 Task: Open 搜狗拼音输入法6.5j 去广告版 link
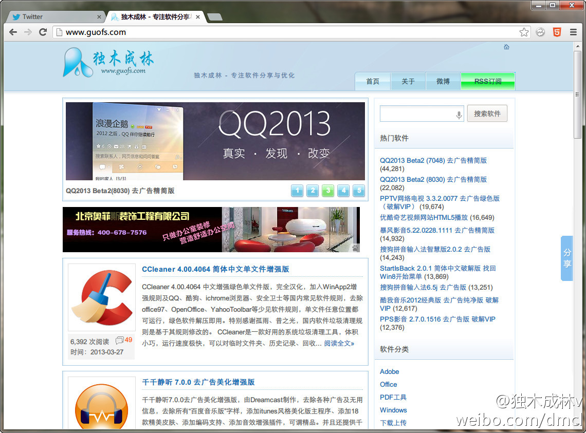[423, 287]
